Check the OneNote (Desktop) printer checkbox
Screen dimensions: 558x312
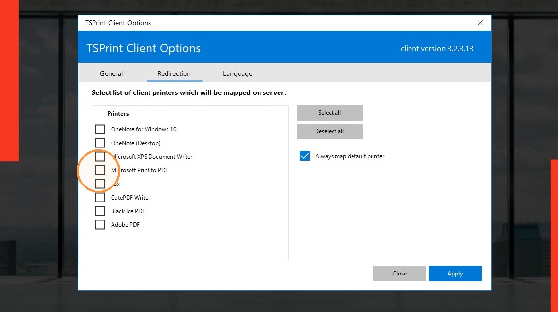tap(100, 143)
